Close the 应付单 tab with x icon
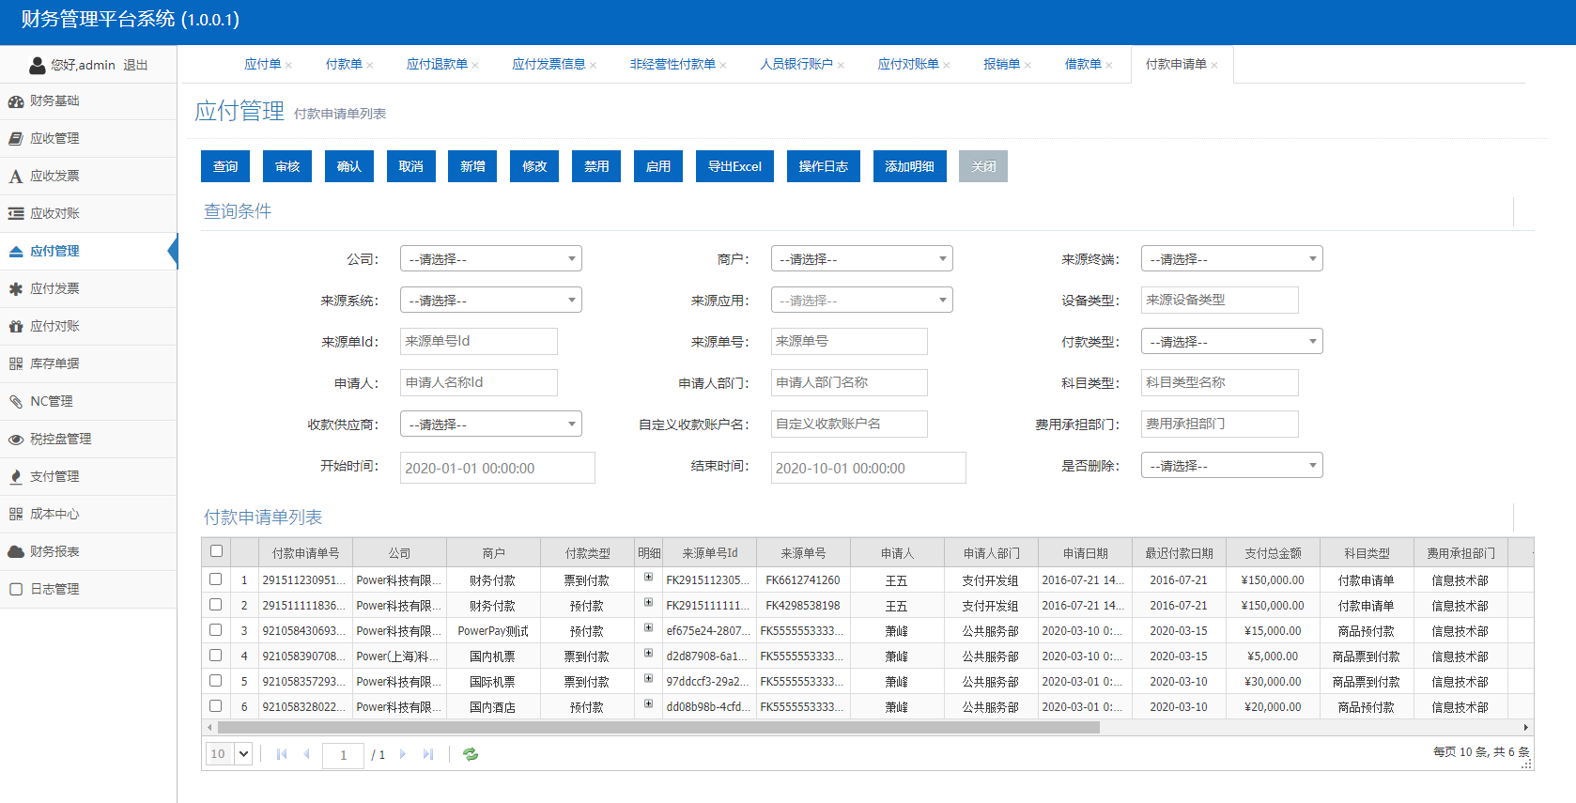This screenshot has width=1576, height=803. tap(289, 66)
